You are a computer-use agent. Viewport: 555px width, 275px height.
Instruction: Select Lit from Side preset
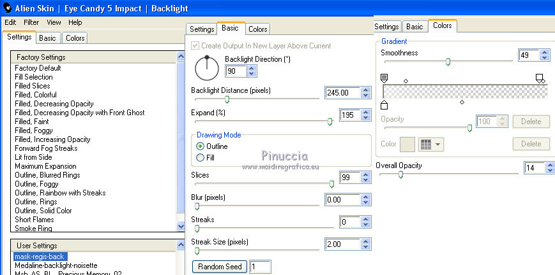tap(33, 157)
